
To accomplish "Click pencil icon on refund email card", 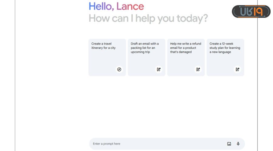I will pos(198,69).
